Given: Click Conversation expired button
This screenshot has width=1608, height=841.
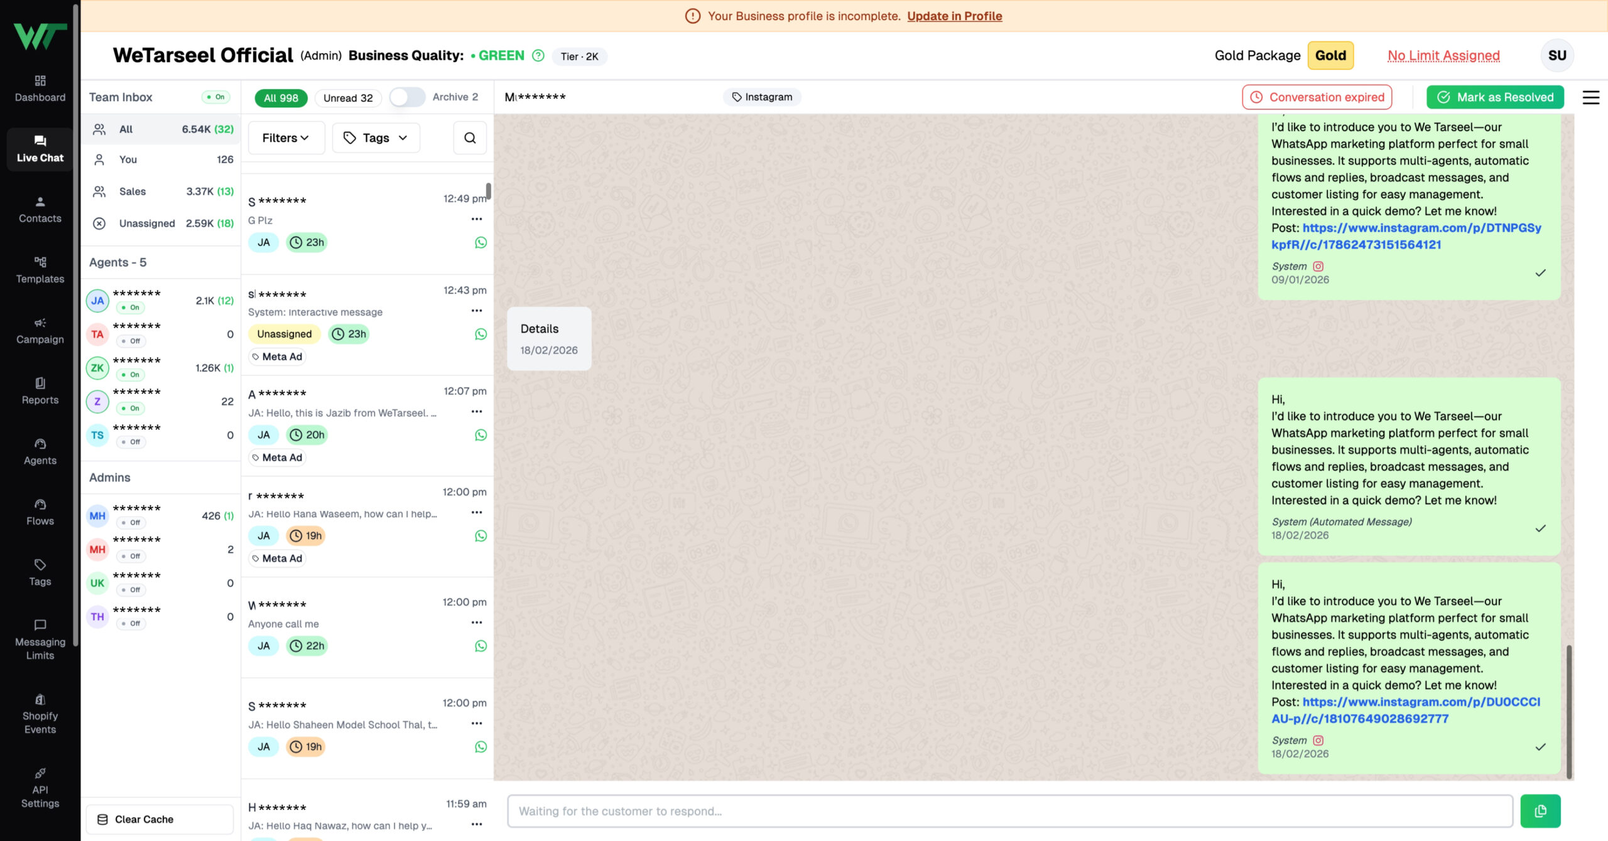Looking at the screenshot, I should click(1317, 97).
